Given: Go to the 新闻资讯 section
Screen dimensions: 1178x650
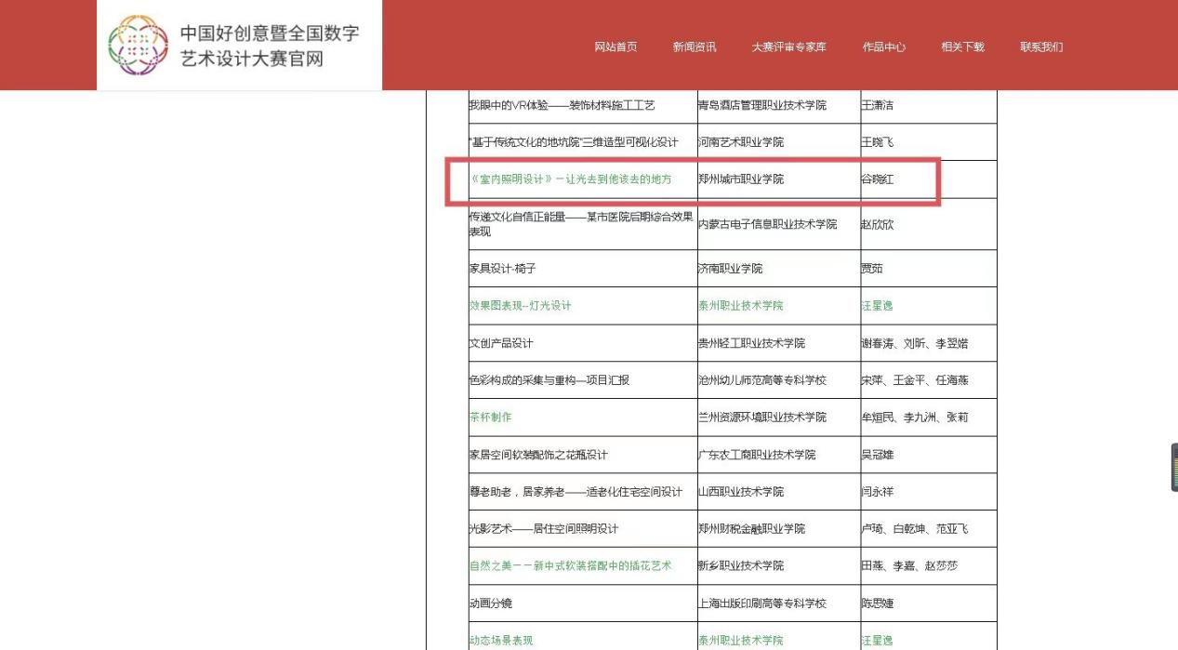Looking at the screenshot, I should coord(694,47).
